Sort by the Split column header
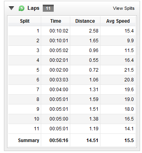Screen dimensions: 142x153 (x=25, y=21)
